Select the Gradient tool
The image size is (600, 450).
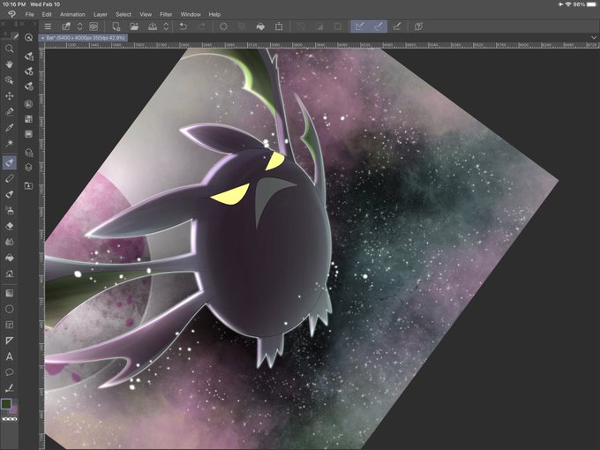point(9,293)
